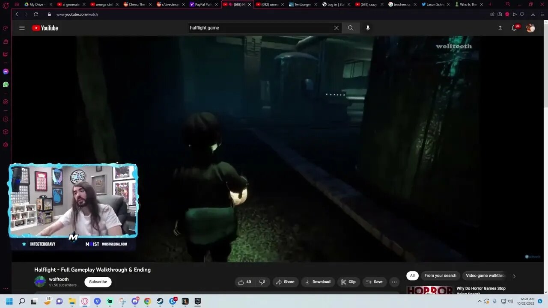The height and width of the screenshot is (308, 548).
Task: Open YouTube notifications bell
Action: point(514,28)
